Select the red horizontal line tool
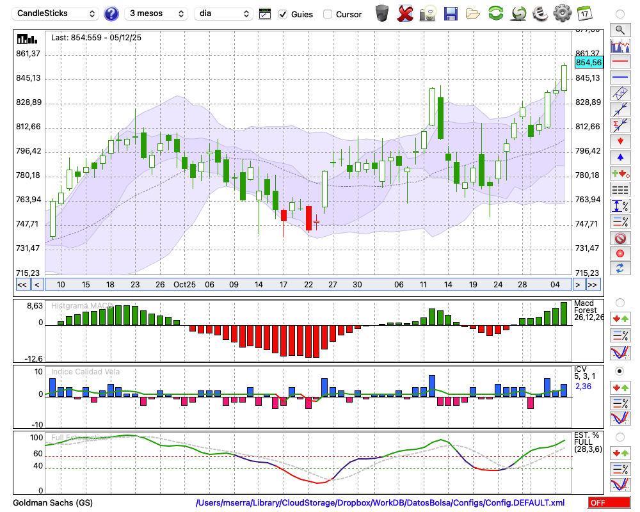The image size is (640, 512). click(x=620, y=62)
